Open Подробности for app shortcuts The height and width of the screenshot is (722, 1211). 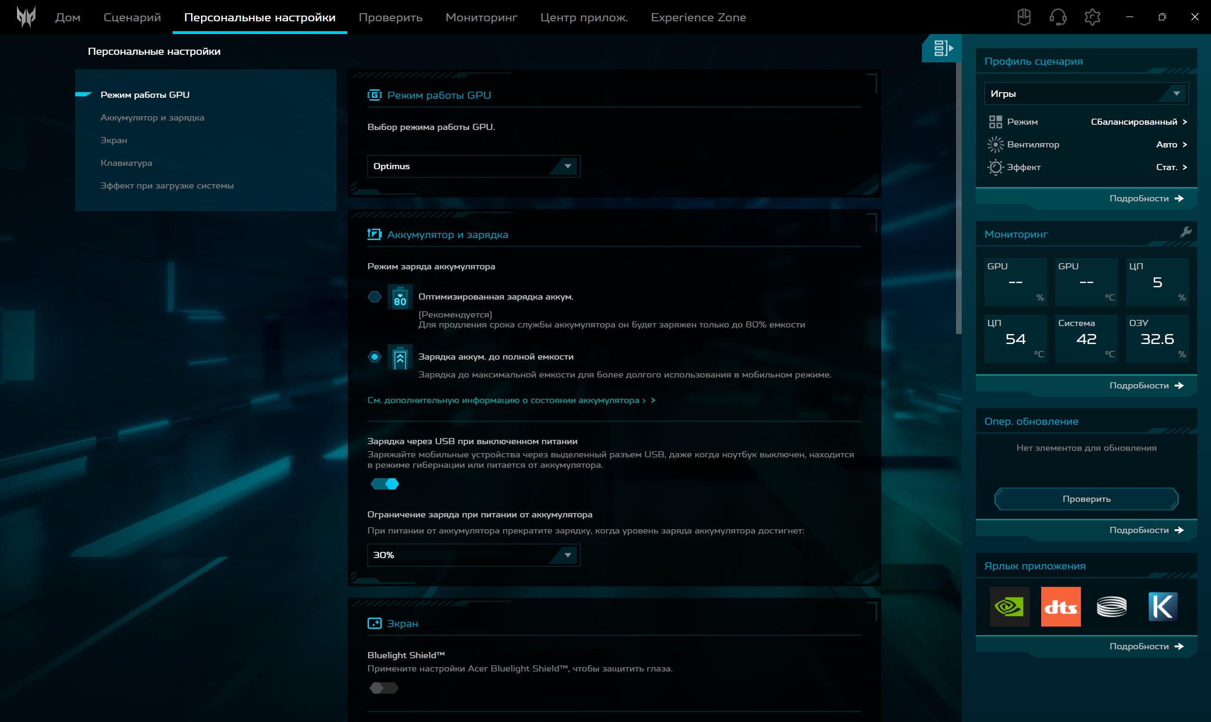(x=1146, y=646)
